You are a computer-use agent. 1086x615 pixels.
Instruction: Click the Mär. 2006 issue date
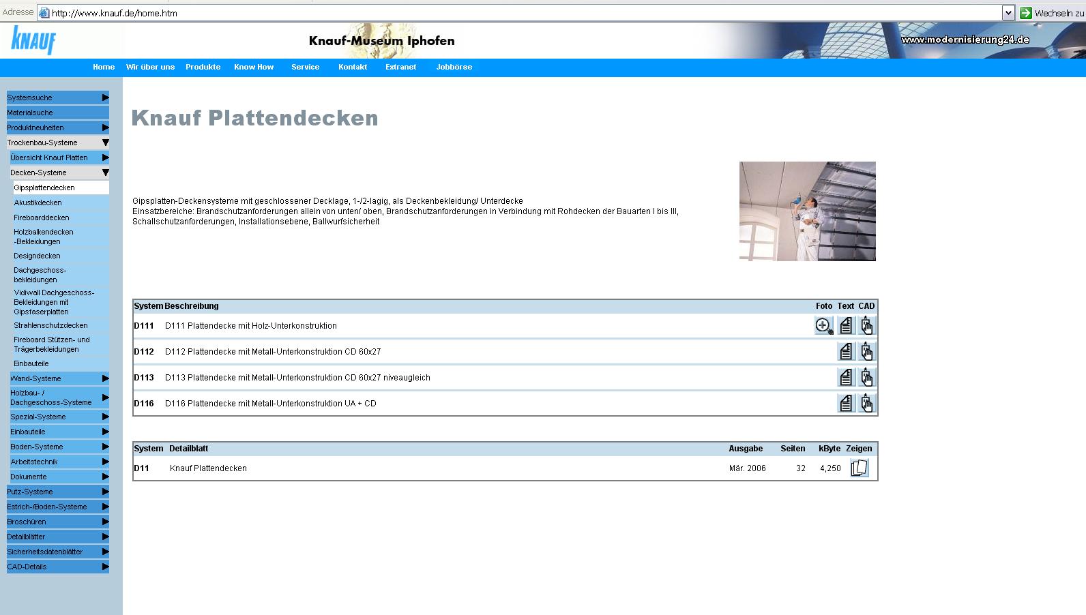[x=748, y=468]
